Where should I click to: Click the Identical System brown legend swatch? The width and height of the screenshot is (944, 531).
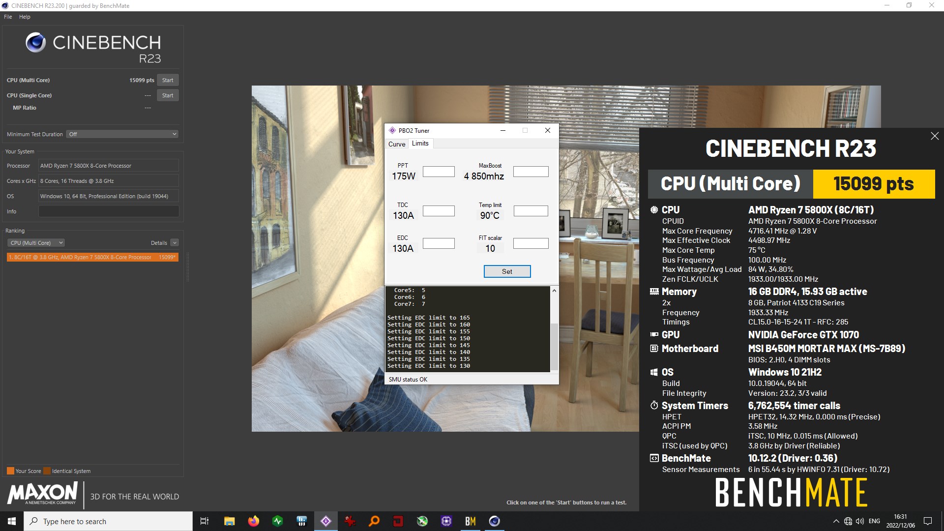(47, 471)
